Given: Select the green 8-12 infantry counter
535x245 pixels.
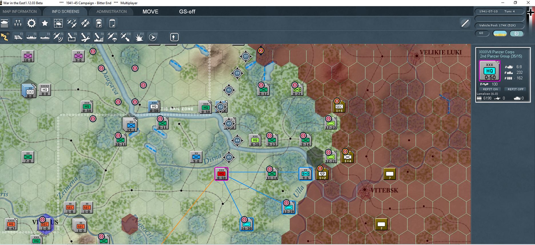Looking at the screenshot, I should point(263,90).
